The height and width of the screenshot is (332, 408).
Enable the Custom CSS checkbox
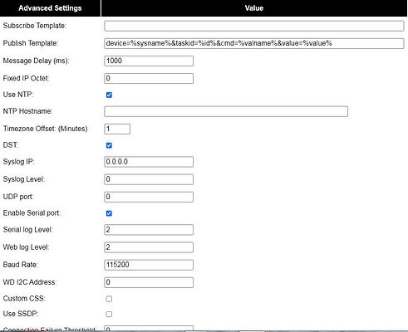(109, 299)
